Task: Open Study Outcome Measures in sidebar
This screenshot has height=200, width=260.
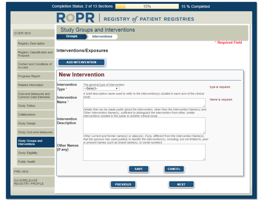Action: (x=36, y=132)
